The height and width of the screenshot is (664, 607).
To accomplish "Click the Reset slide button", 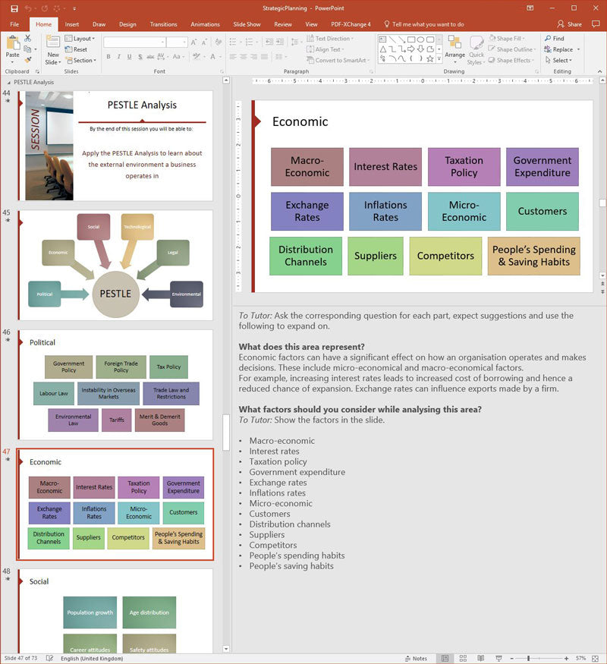I will 76,49.
